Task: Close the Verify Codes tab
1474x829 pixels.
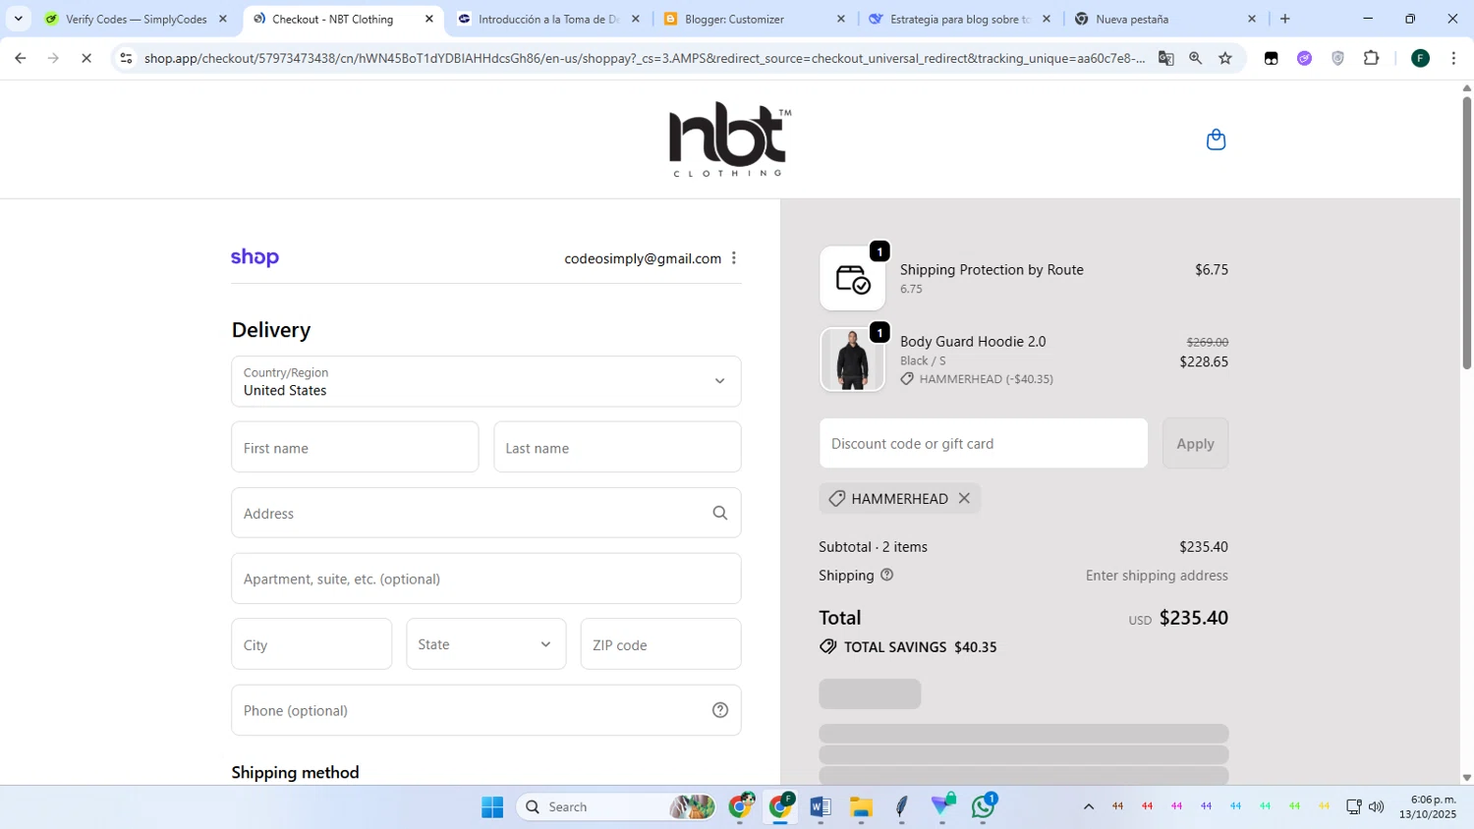Action: point(223,19)
